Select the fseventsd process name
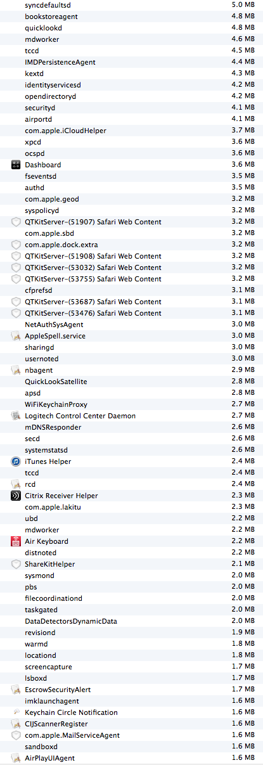The width and height of the screenshot is (263, 765). coord(41,176)
